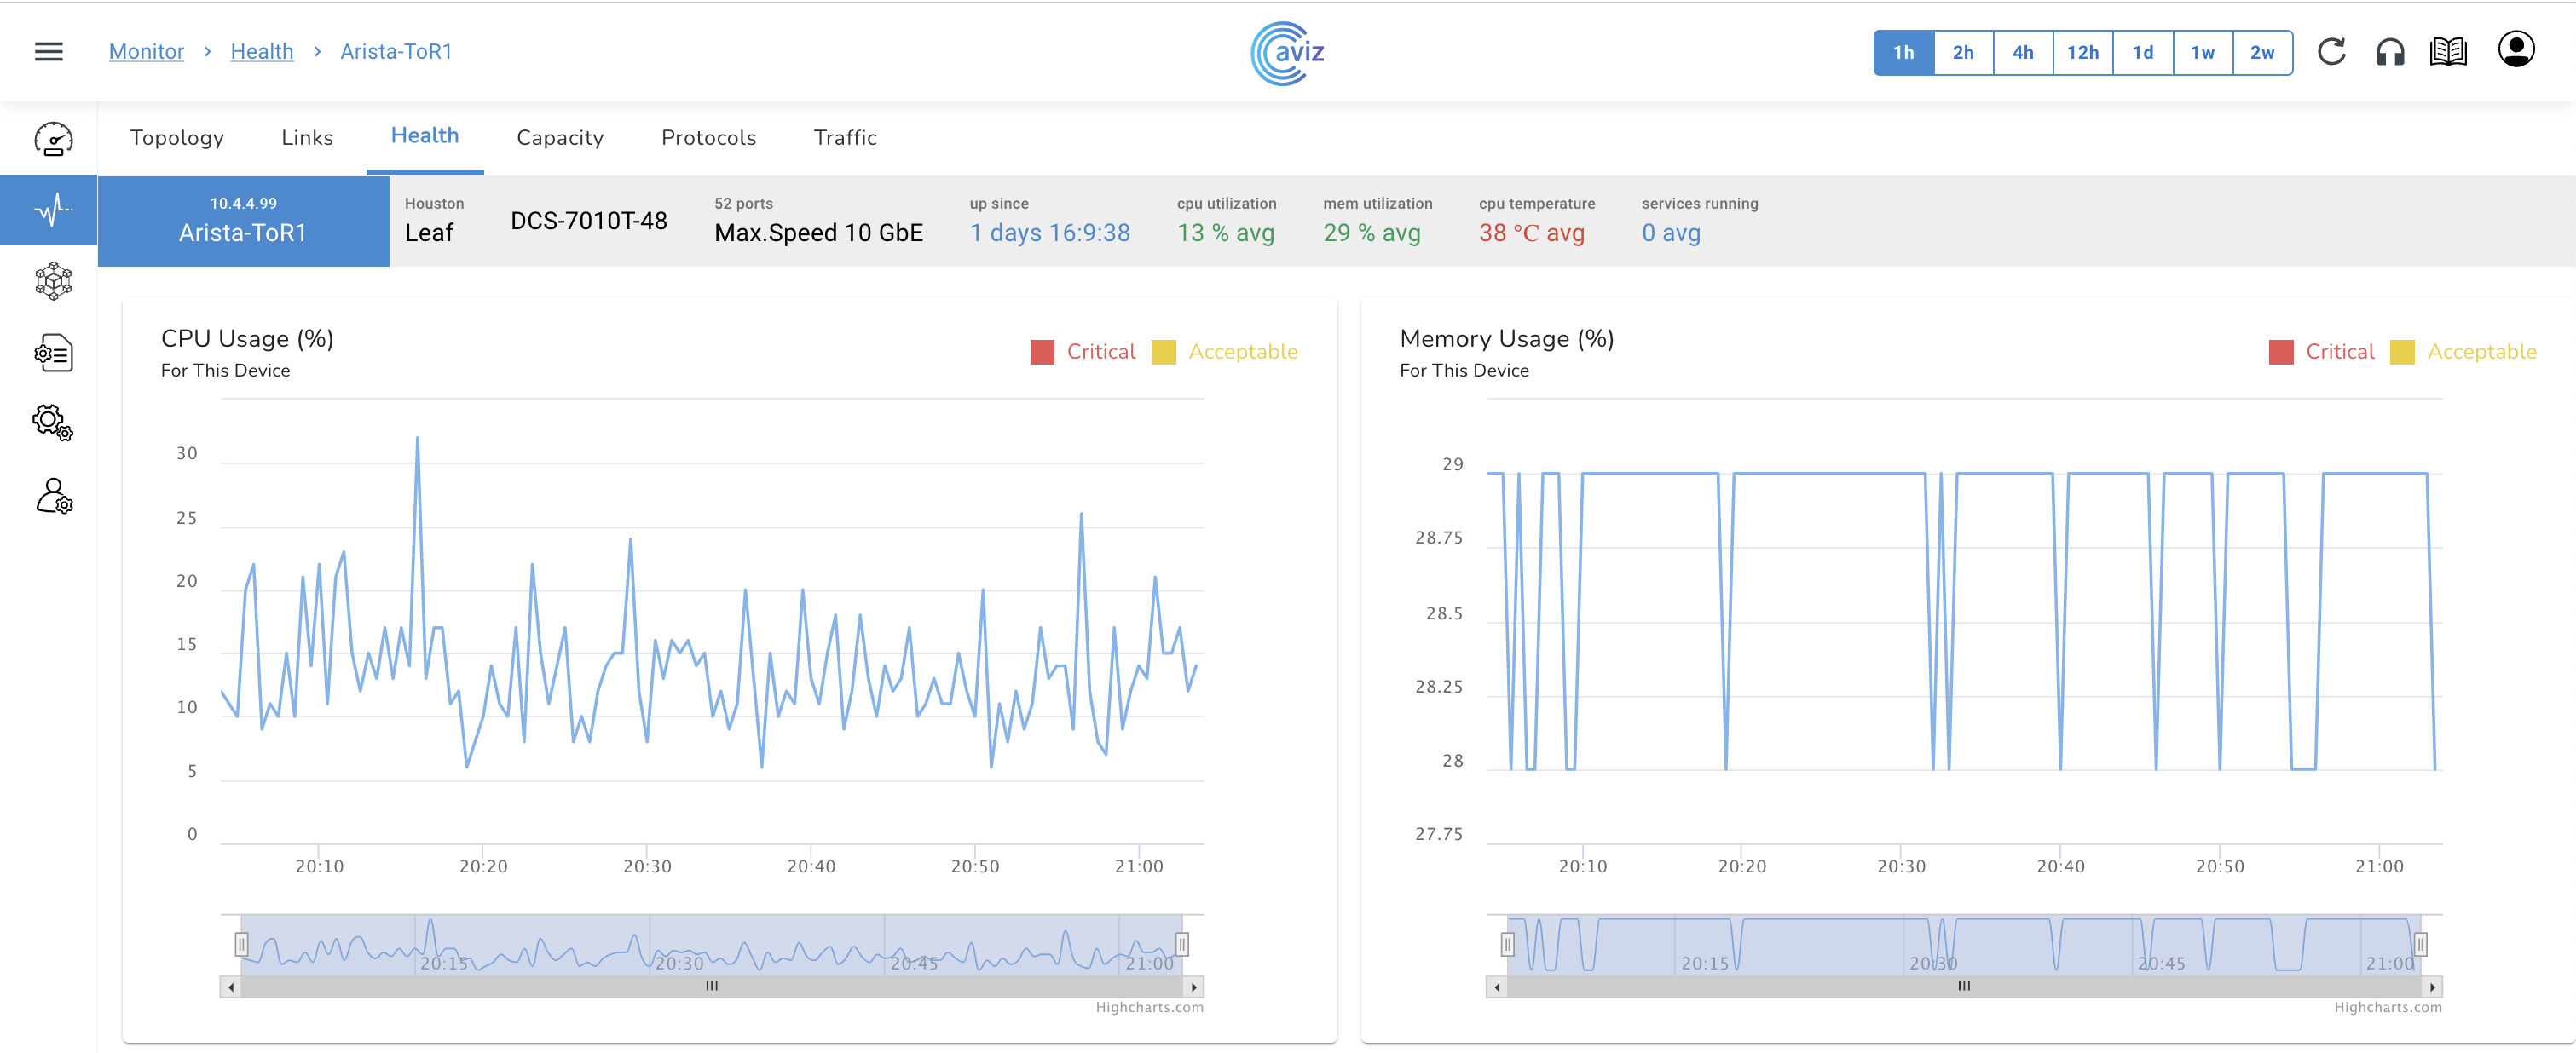Open the hamburger navigation menu
Image resolution: width=2576 pixels, height=1053 pixels.
(48, 51)
